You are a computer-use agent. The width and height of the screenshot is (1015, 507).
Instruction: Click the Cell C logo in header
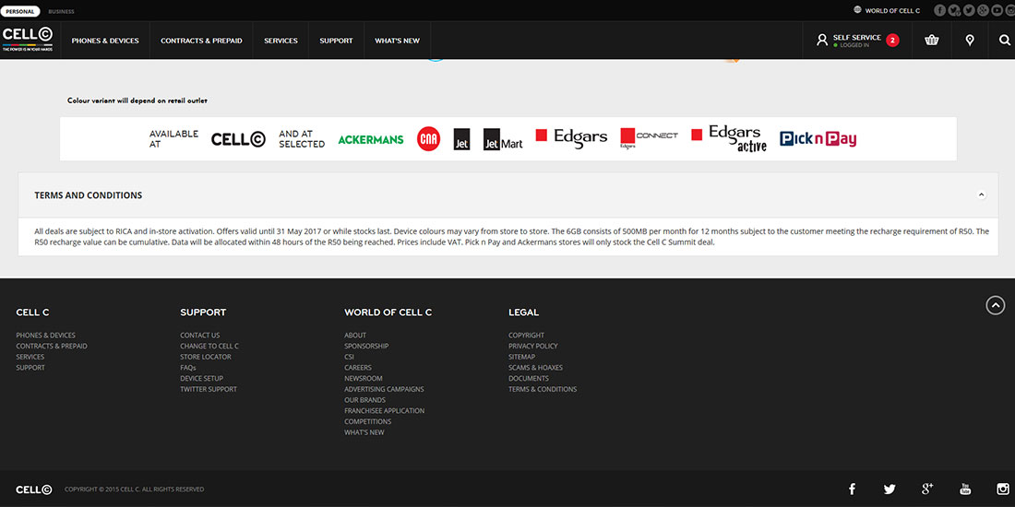[x=27, y=40]
